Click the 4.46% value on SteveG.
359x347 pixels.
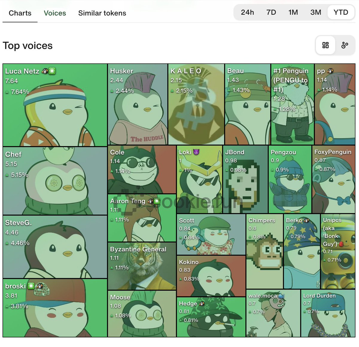[20, 243]
